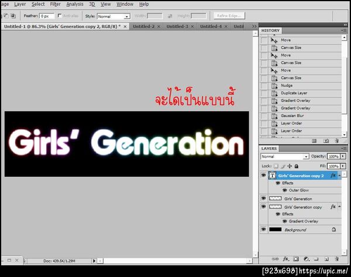
Task: Add a layer mask
Action: click(296, 259)
